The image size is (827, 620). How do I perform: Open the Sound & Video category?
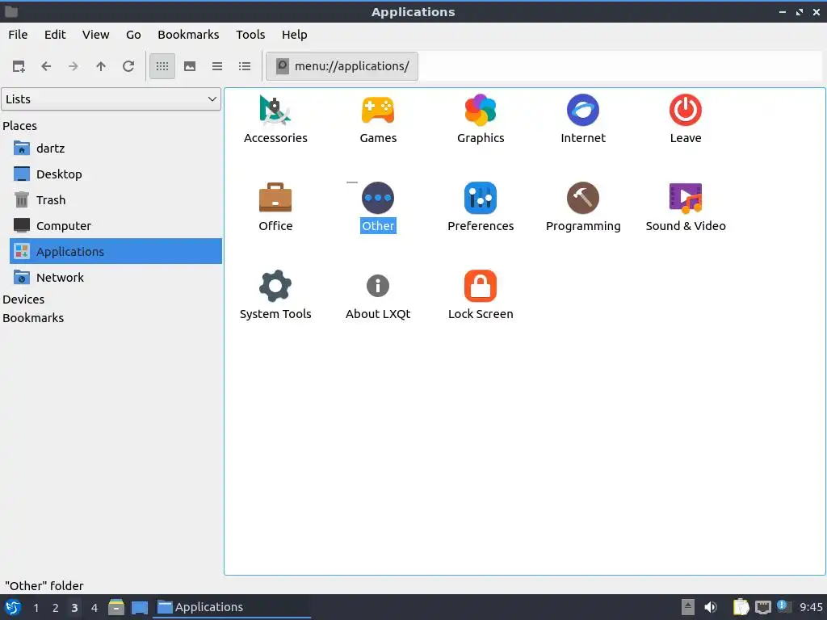(685, 207)
